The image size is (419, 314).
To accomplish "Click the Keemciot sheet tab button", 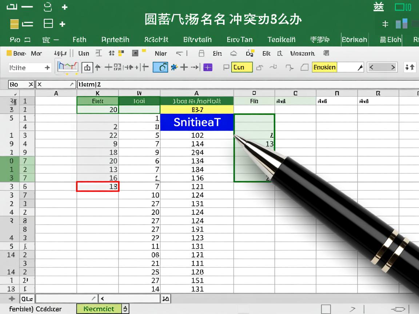I will 99,309.
